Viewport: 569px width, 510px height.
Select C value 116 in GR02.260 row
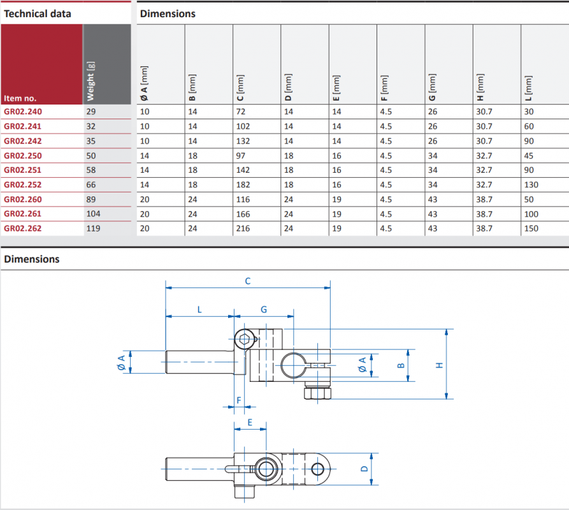[x=243, y=200]
